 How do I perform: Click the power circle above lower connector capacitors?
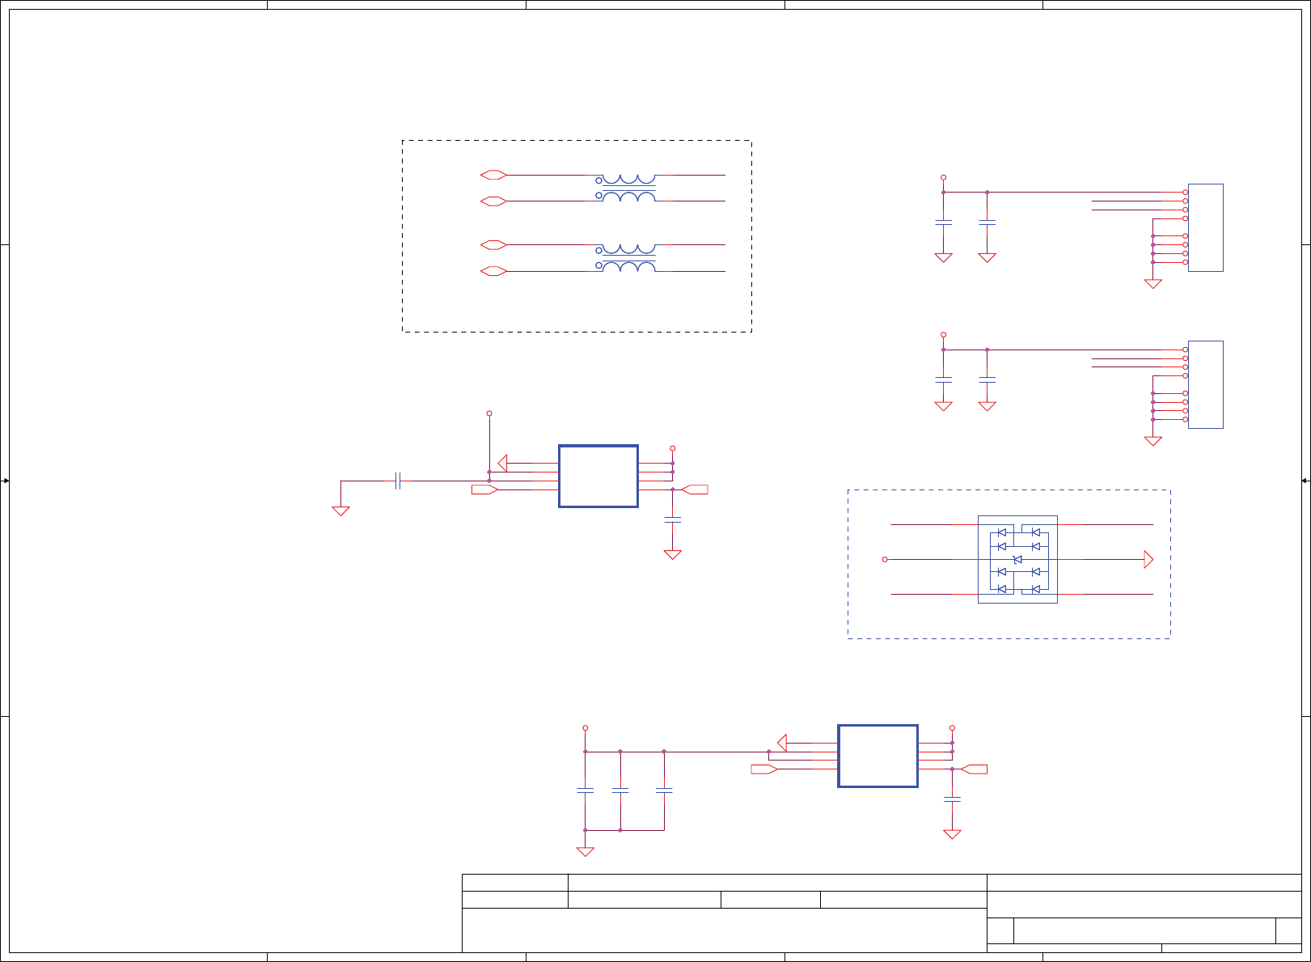(x=943, y=334)
